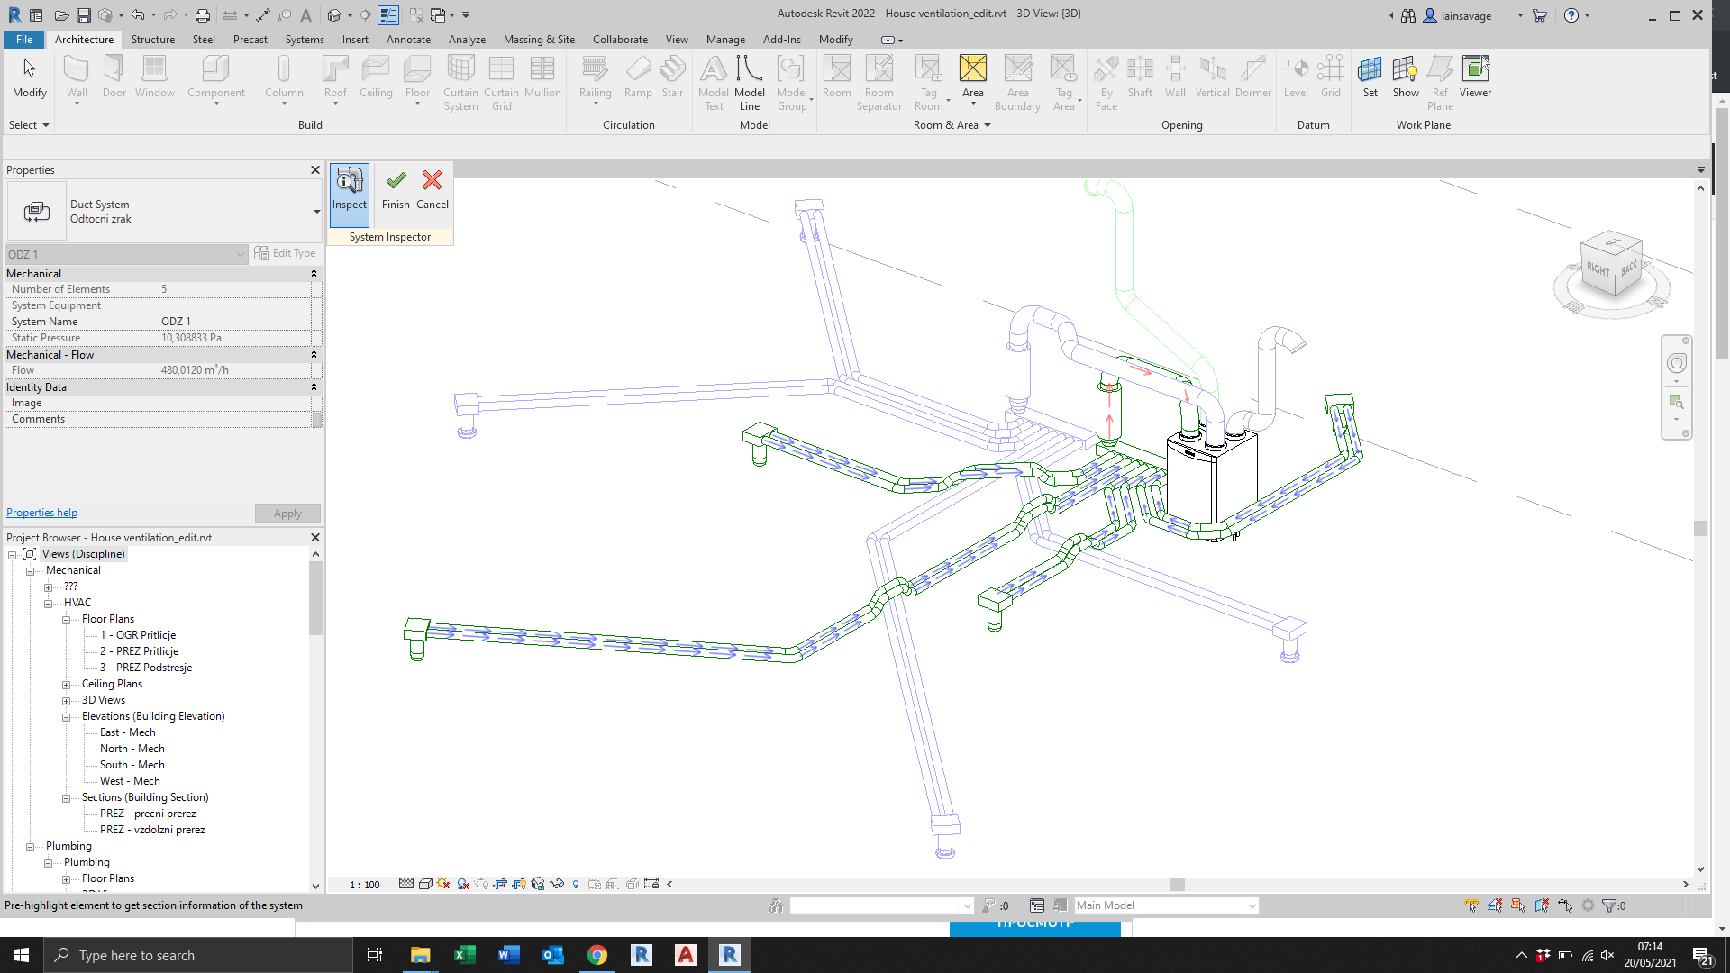Click the Full Navigation Wheel button
1730x973 pixels.
[1676, 363]
